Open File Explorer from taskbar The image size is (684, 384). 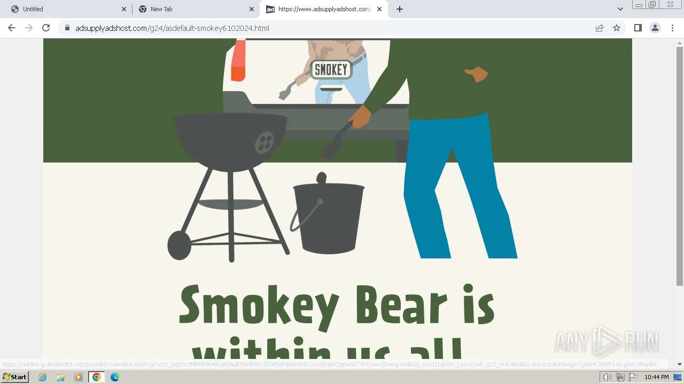60,377
